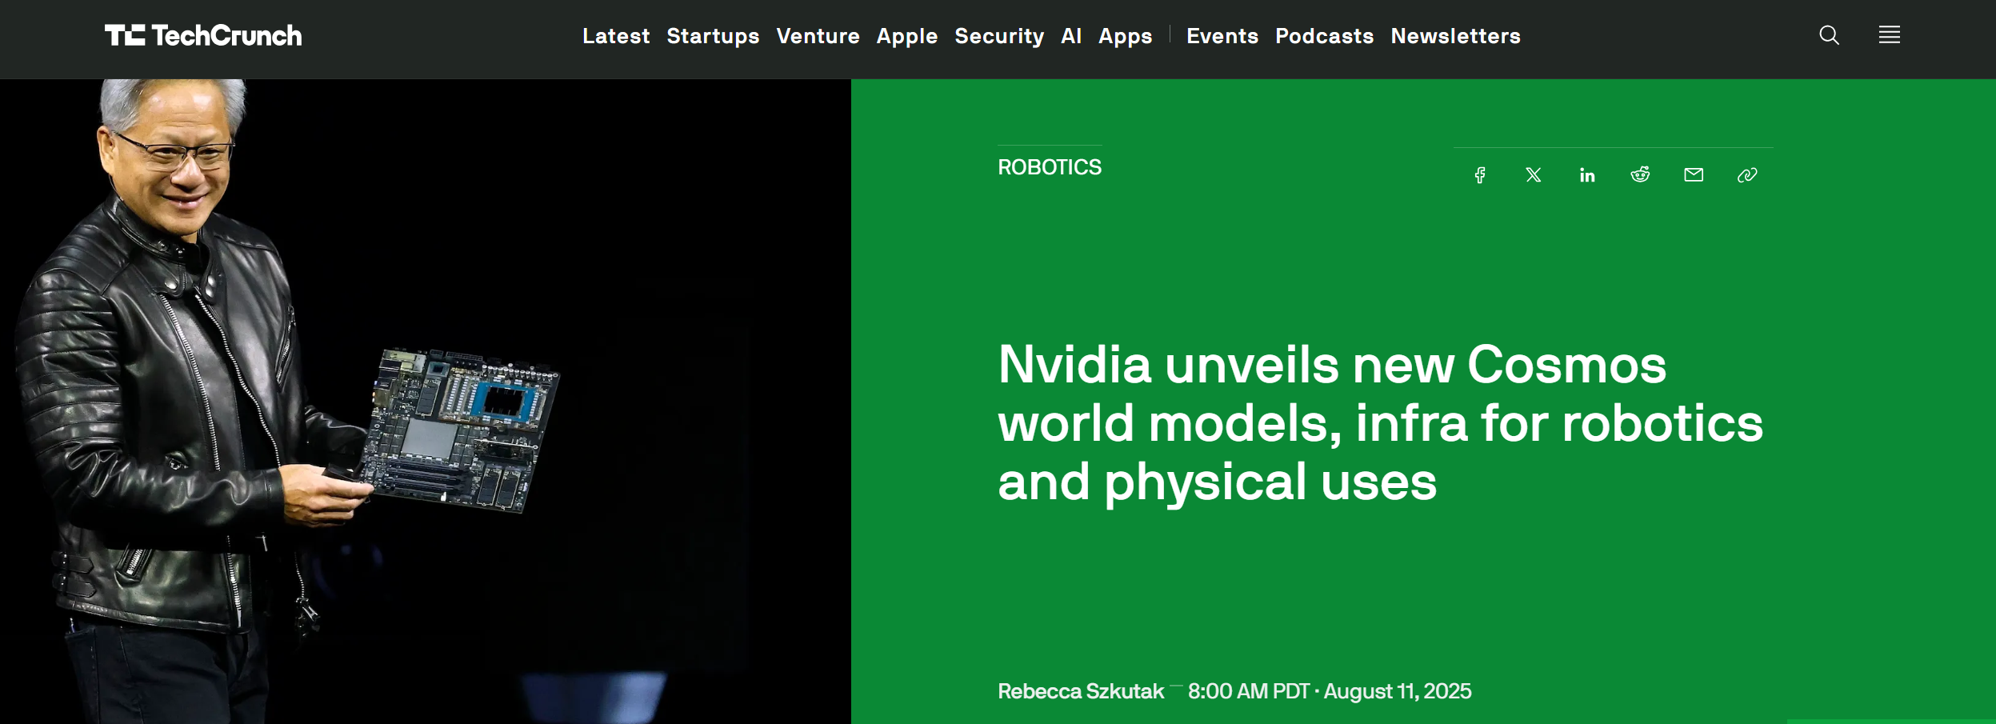Visit the Podcasts section

pyautogui.click(x=1325, y=36)
